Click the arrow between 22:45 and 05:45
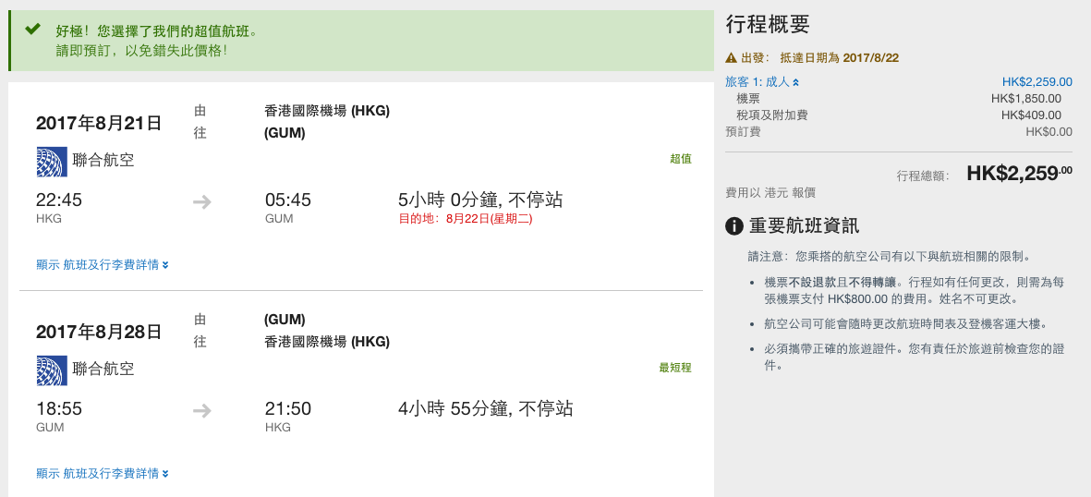The height and width of the screenshot is (497, 1091). click(201, 202)
